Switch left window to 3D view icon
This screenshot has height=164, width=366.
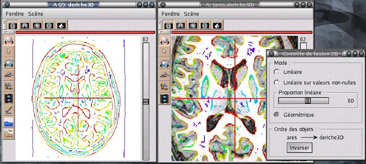[61, 25]
